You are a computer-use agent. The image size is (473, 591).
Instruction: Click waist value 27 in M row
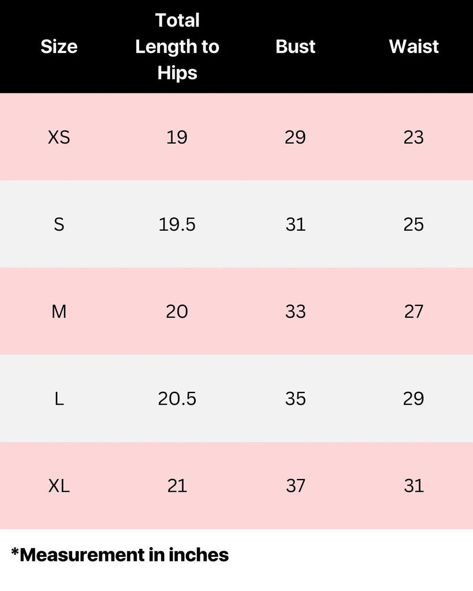tap(414, 312)
